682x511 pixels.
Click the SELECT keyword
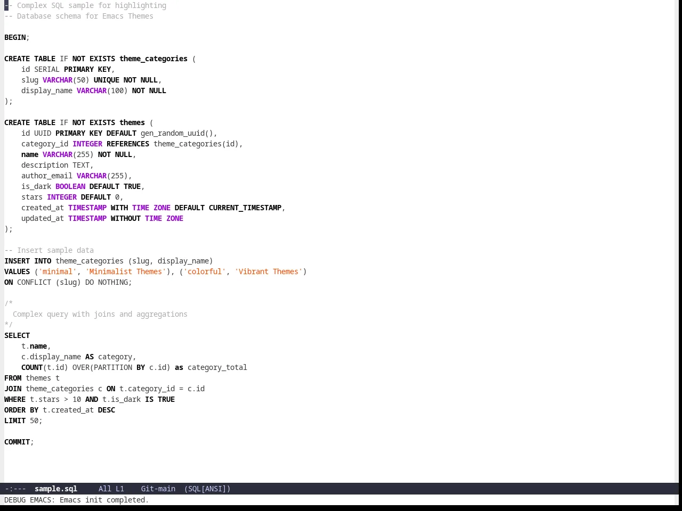17,335
